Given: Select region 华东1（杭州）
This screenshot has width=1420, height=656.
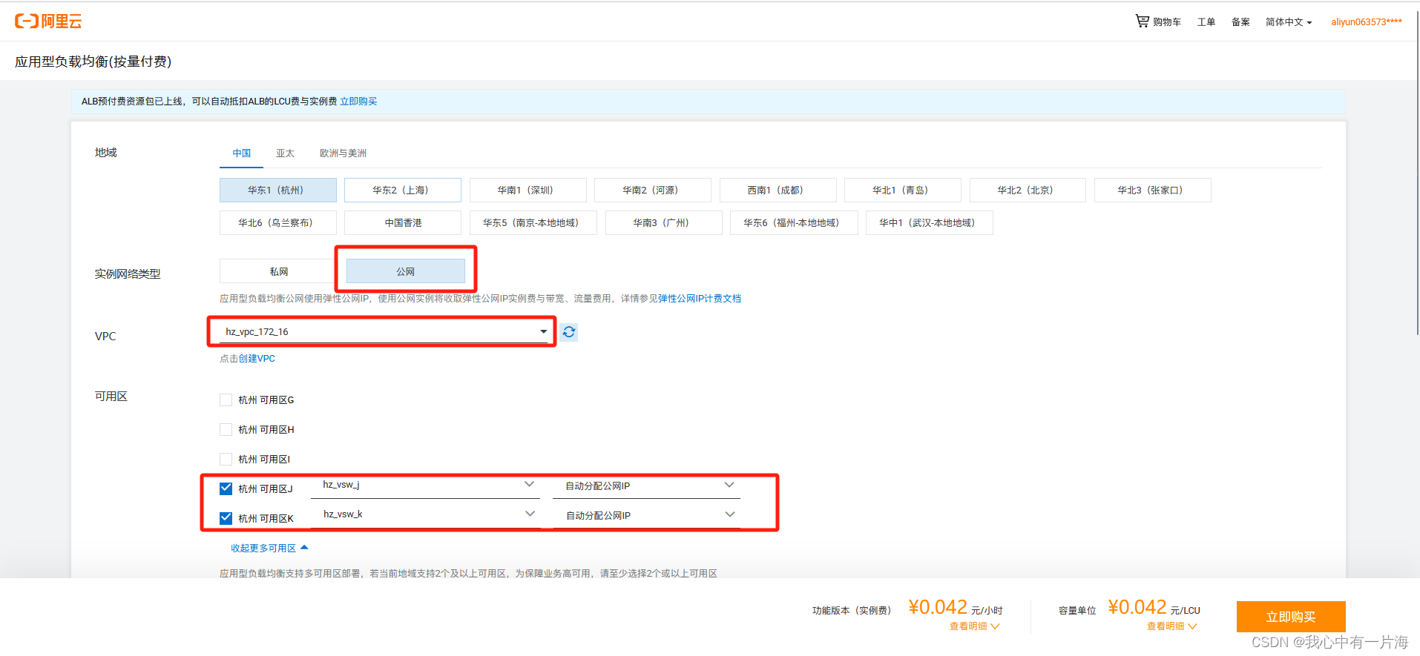Looking at the screenshot, I should coord(278,190).
